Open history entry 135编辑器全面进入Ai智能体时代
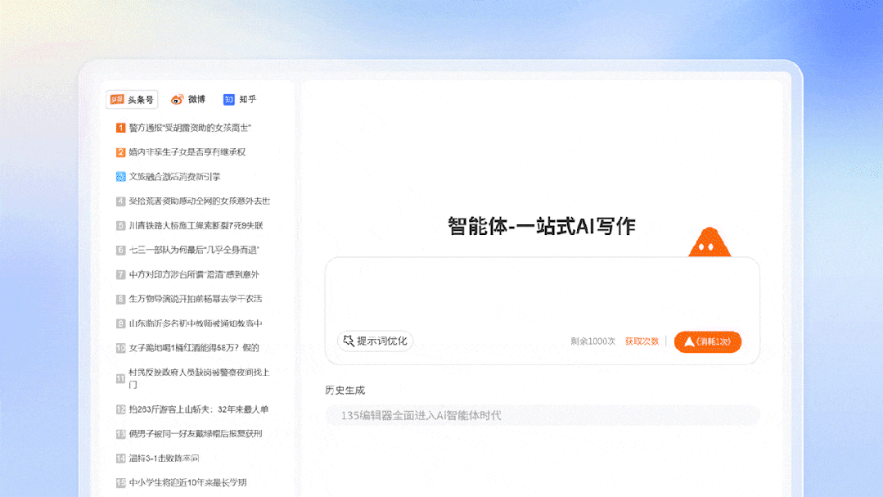Image resolution: width=883 pixels, height=497 pixels. pos(543,415)
